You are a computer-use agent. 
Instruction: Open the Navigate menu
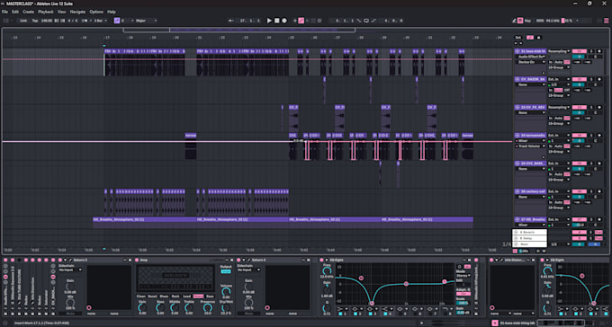[x=77, y=12]
